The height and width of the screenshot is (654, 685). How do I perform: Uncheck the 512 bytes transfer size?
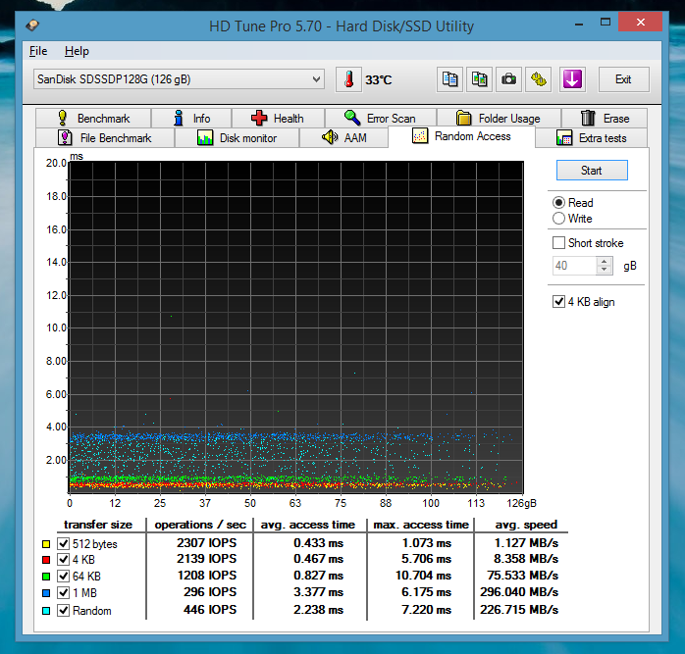click(64, 543)
